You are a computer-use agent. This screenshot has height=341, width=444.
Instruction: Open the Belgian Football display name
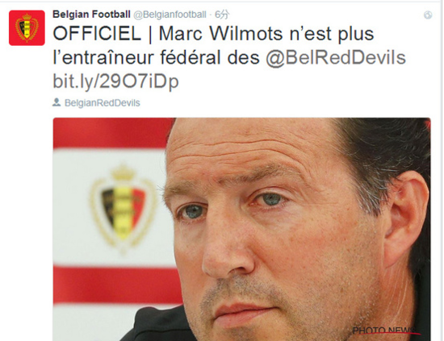pos(91,15)
